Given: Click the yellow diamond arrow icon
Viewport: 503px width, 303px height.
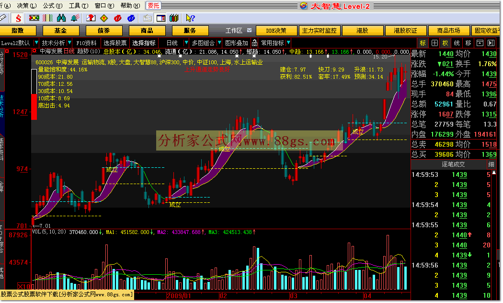Looking at the screenshot, I should point(104,18).
